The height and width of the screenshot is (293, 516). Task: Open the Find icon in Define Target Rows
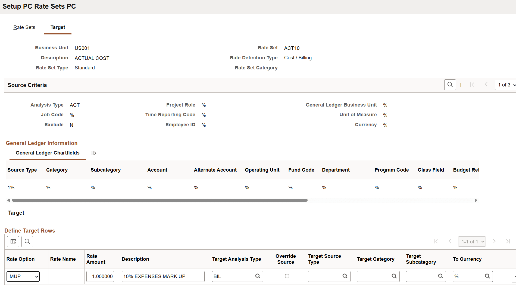click(x=27, y=242)
